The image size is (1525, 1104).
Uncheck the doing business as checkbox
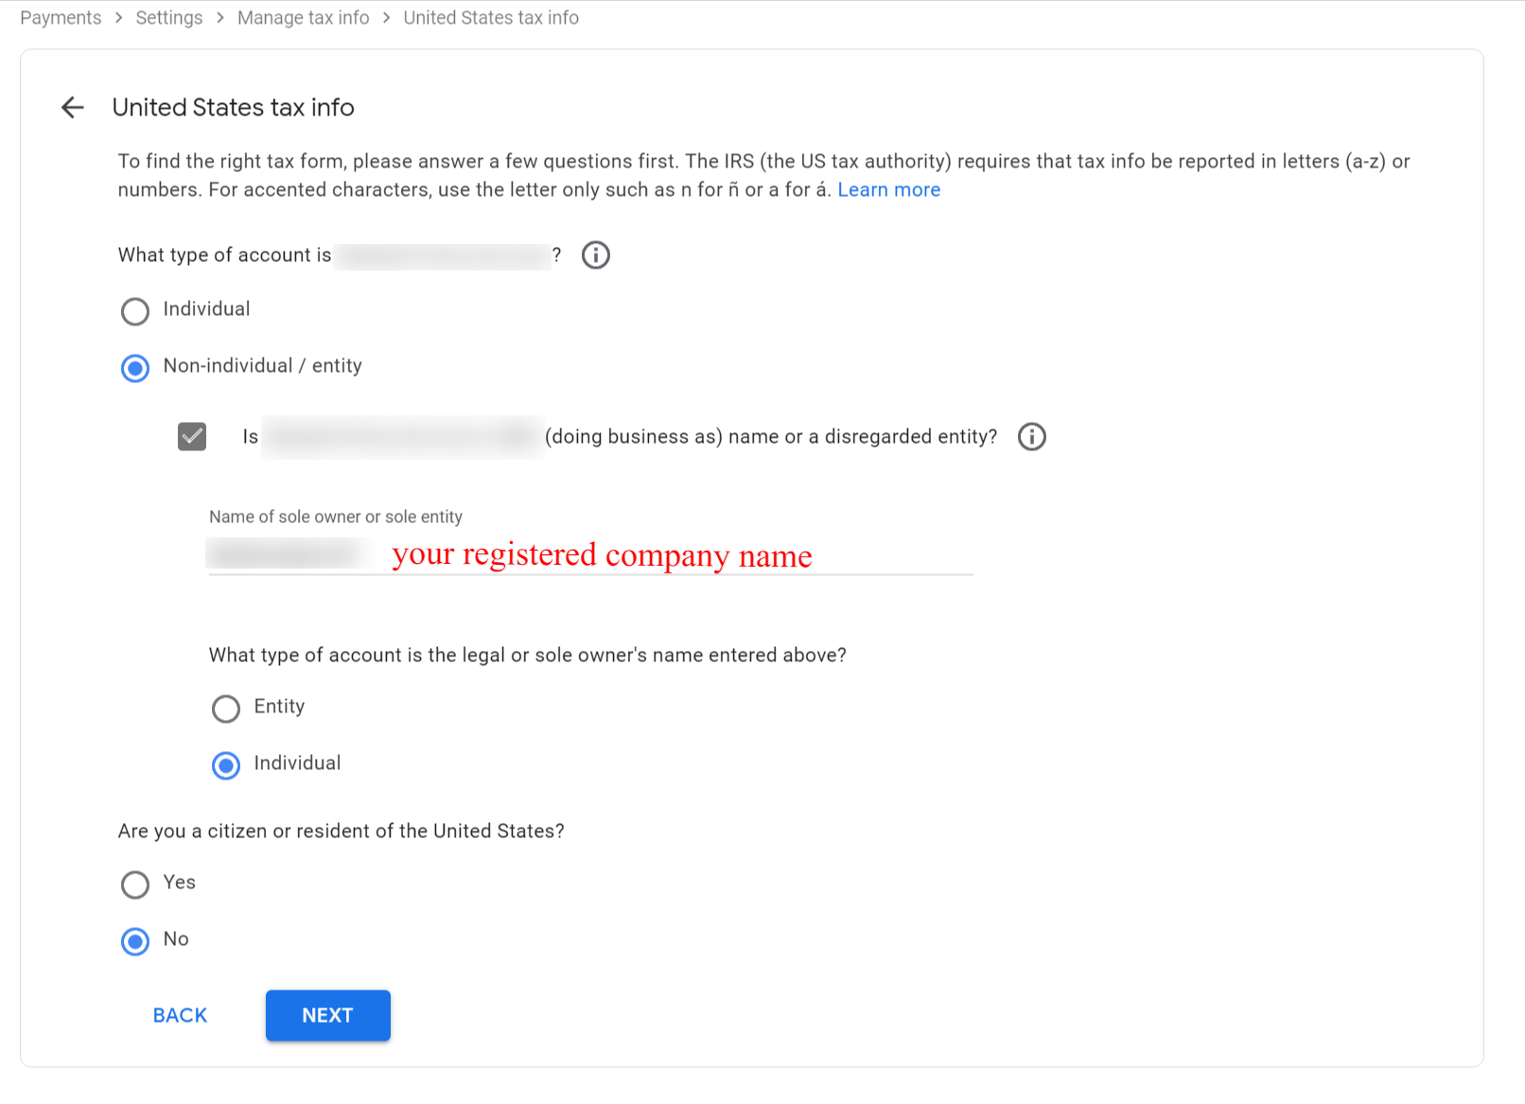[x=192, y=437]
